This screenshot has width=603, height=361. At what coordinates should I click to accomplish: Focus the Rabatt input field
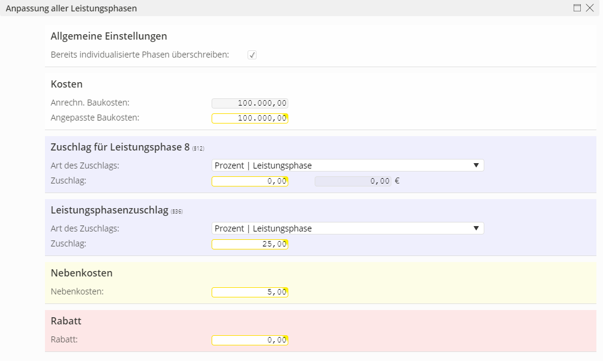(x=250, y=340)
